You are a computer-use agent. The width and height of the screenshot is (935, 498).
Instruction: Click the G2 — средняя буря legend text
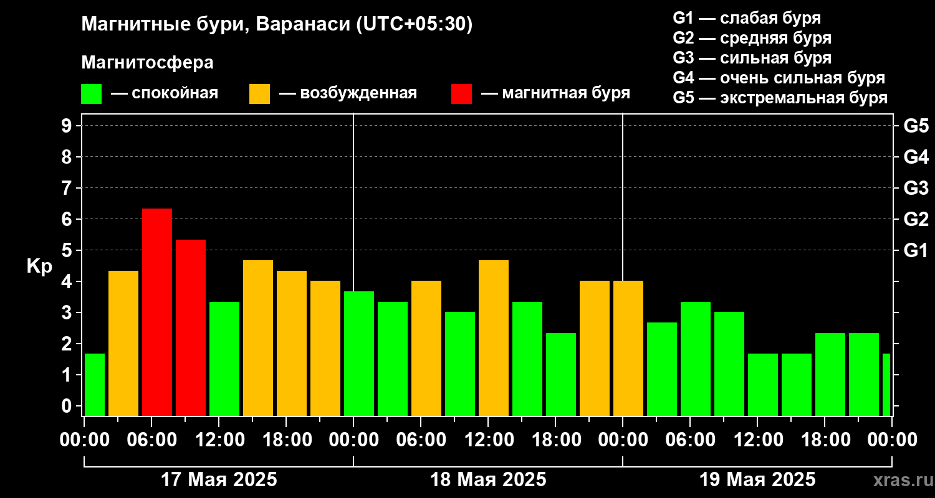click(752, 38)
